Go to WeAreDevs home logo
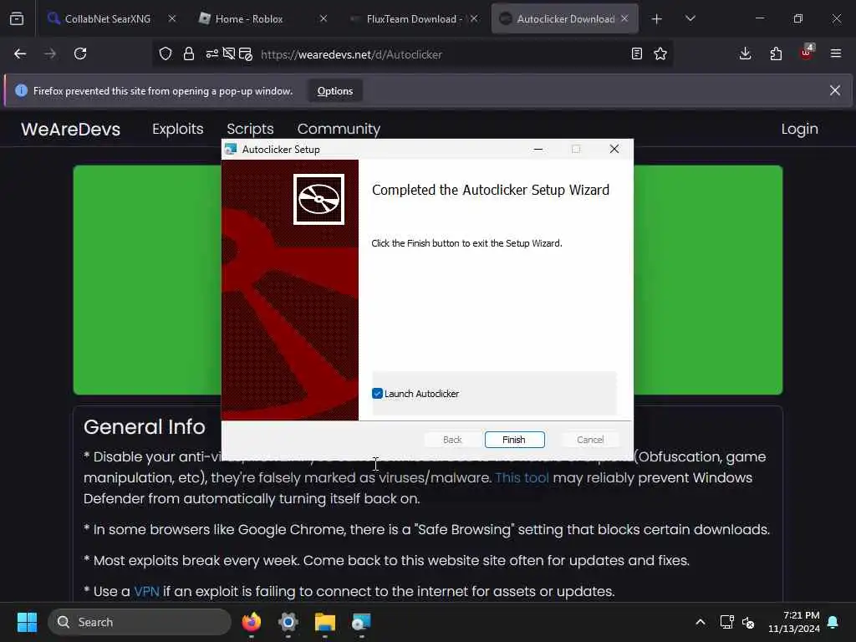The image size is (856, 642). click(x=70, y=130)
